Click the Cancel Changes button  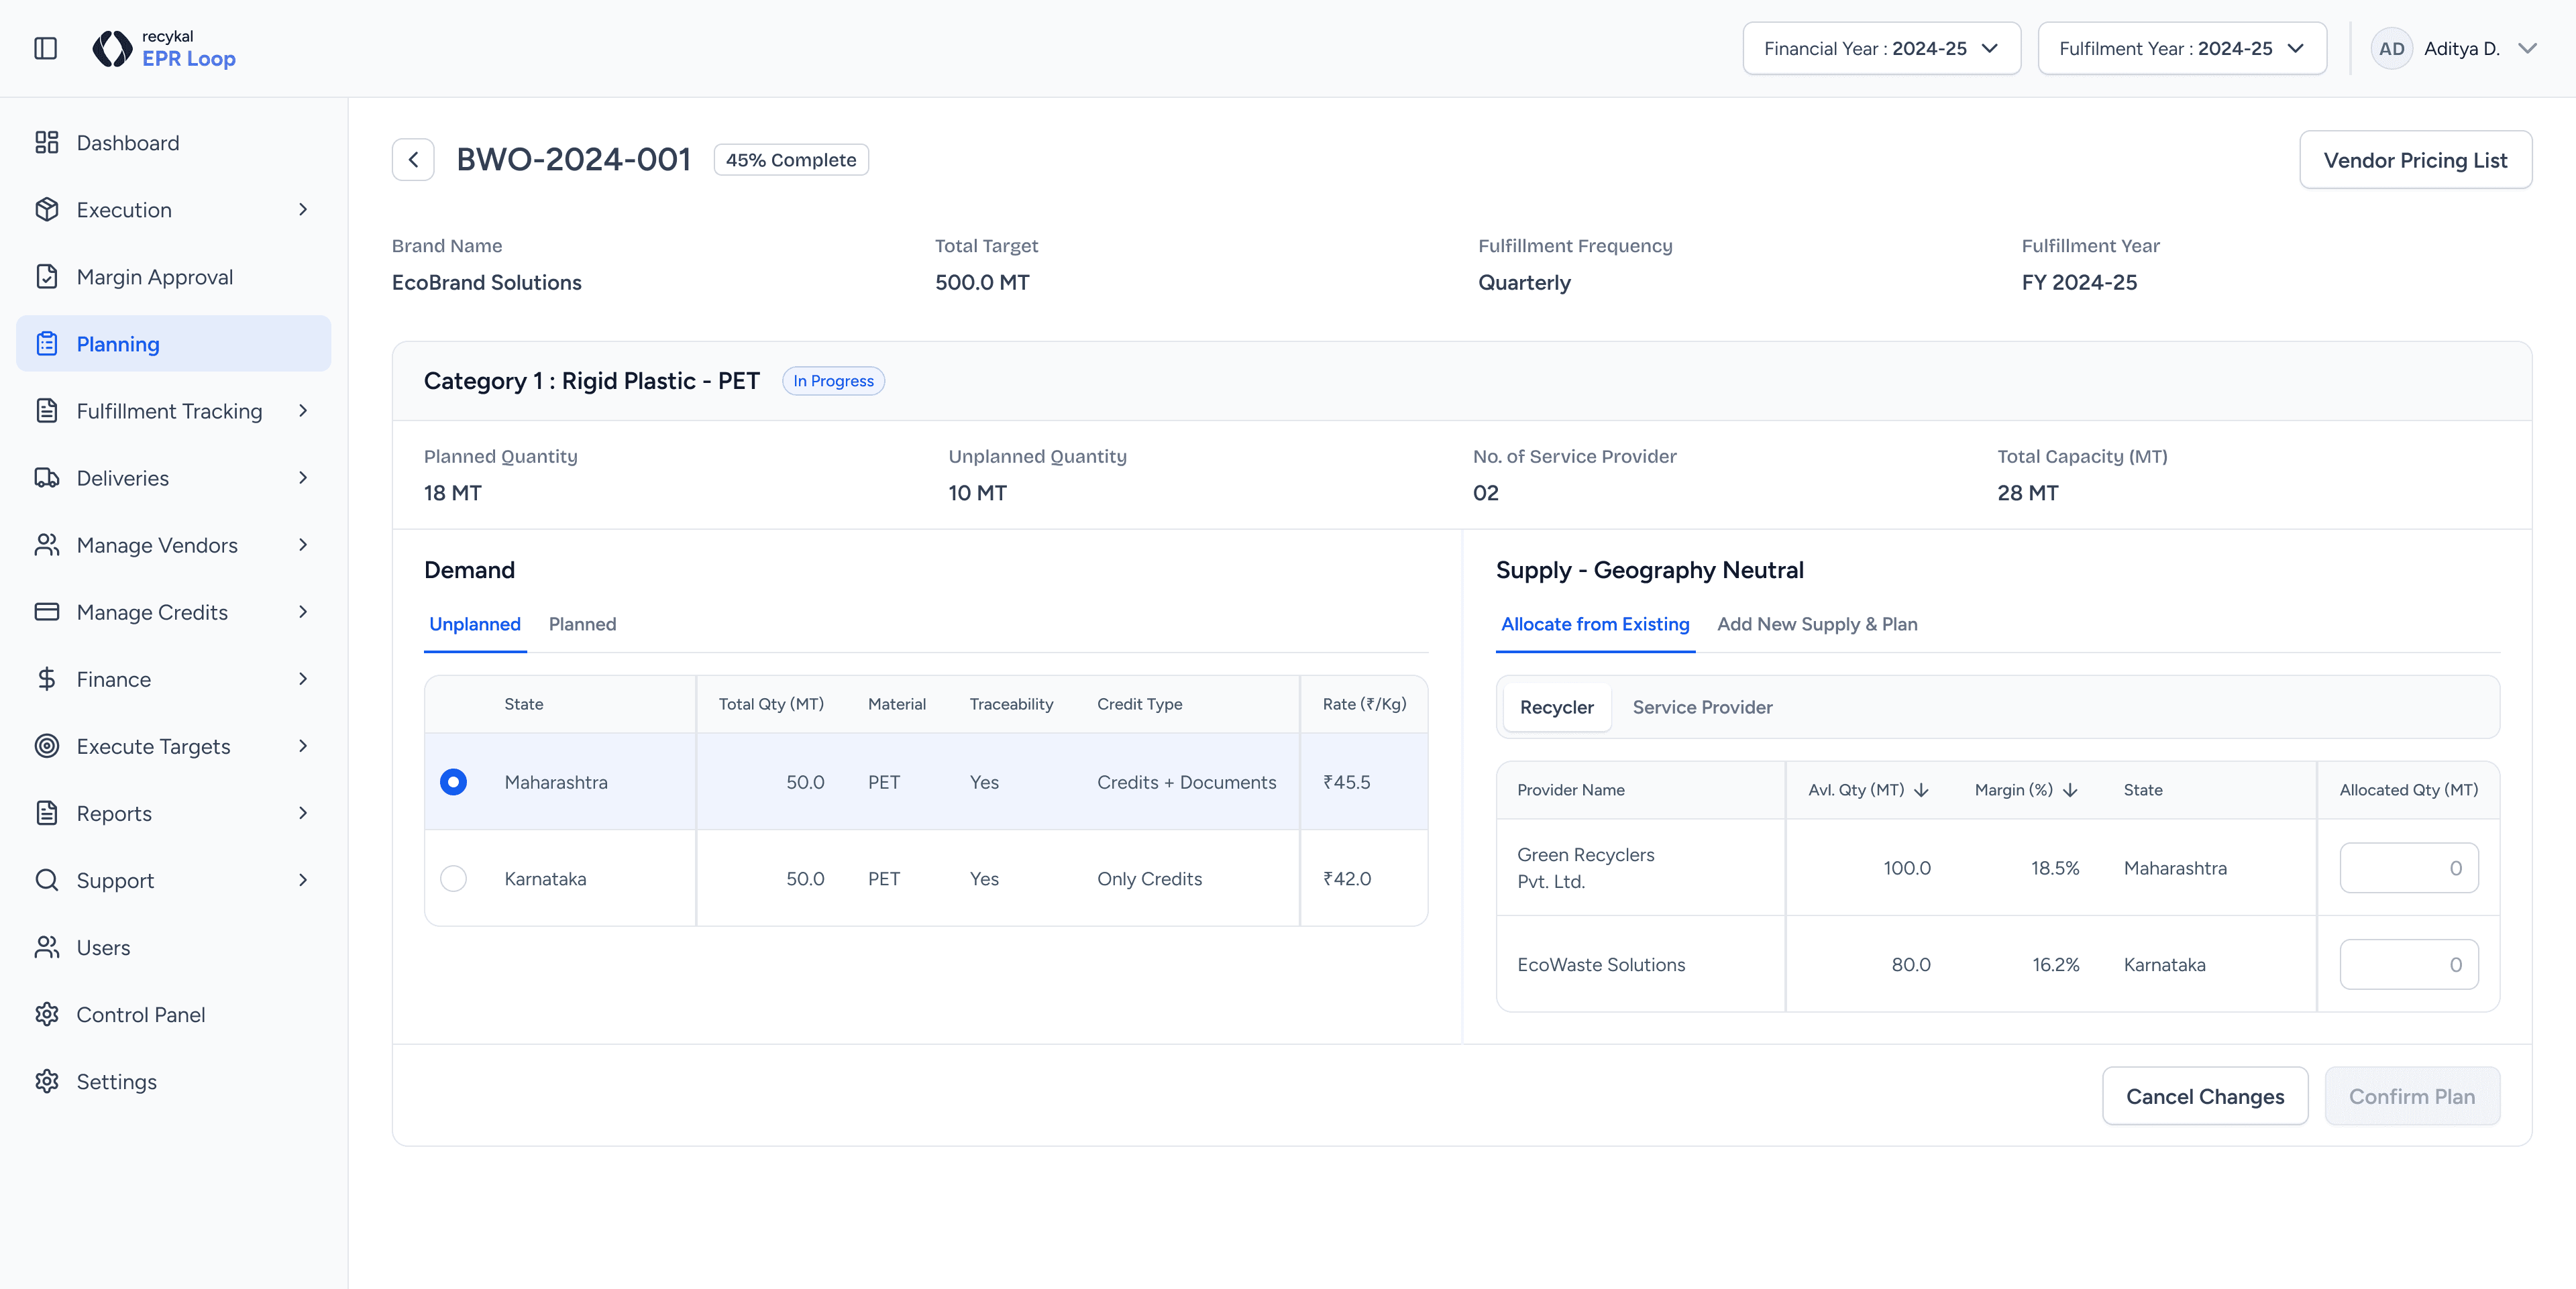pyautogui.click(x=2204, y=1096)
